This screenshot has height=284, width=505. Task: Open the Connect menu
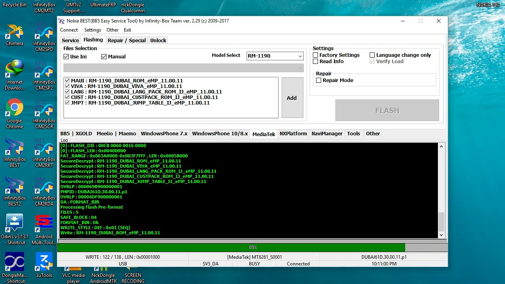click(x=69, y=30)
